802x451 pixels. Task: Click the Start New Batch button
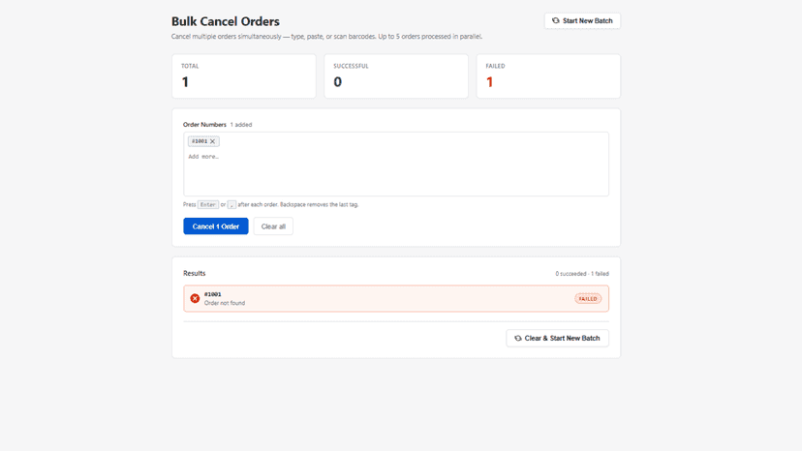pos(582,21)
